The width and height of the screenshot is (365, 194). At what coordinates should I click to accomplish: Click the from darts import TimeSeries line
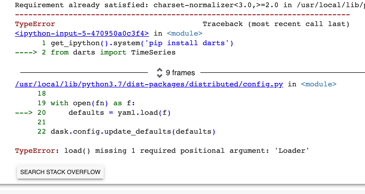(112, 52)
